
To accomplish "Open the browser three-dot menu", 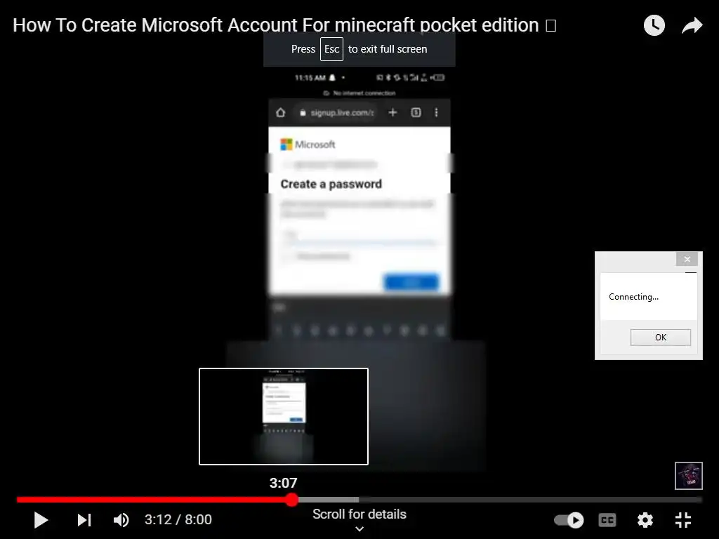I will pos(436,112).
